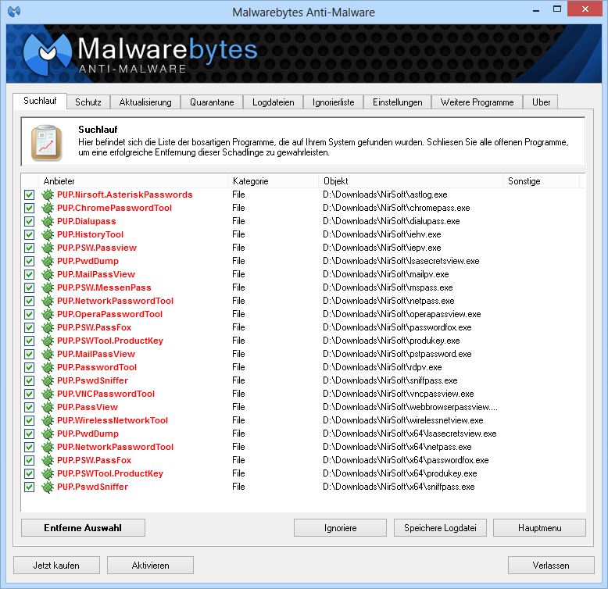Click the bug icon for PUP.PSW.MessenPass
Screen dimensions: 608x589
(48, 287)
